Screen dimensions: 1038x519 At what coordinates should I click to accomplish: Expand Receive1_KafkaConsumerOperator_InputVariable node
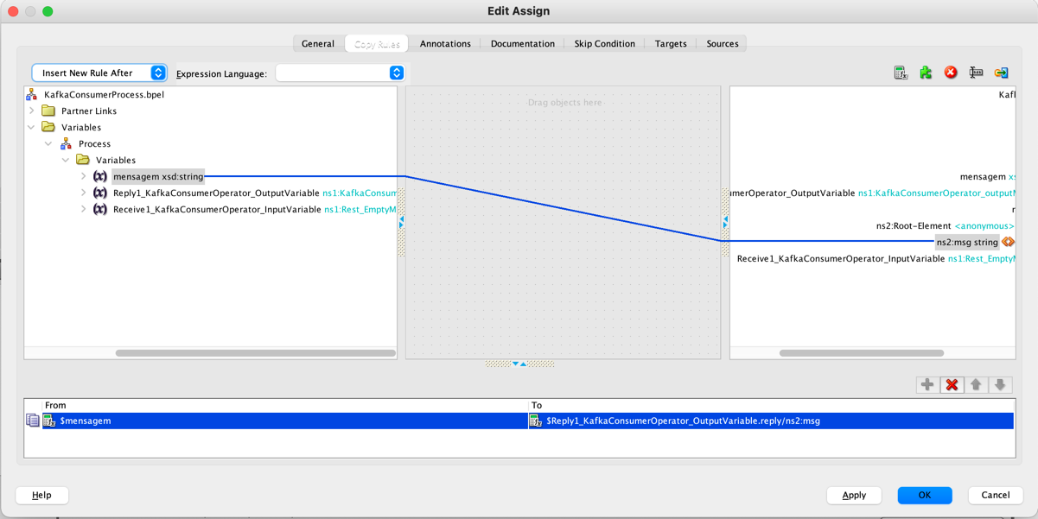[x=83, y=209]
